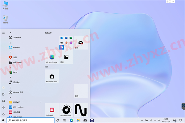The image size is (185, 123).
Task: Click the user account icon in Start sidebar
Action: click(x=3, y=88)
